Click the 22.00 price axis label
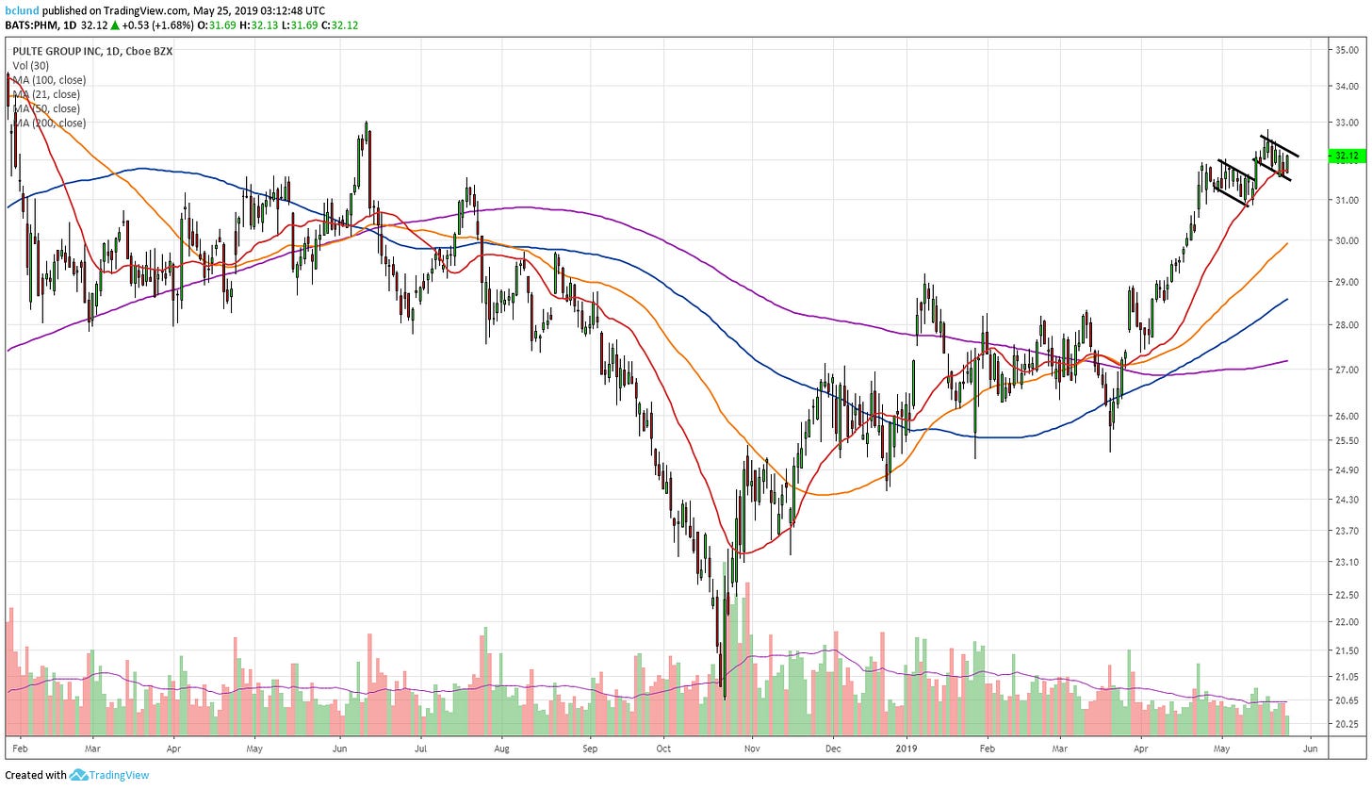The height and width of the screenshot is (790, 1372). pyautogui.click(x=1346, y=622)
